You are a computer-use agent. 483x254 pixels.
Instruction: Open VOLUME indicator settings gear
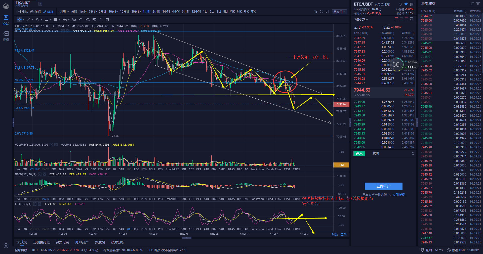point(51,145)
